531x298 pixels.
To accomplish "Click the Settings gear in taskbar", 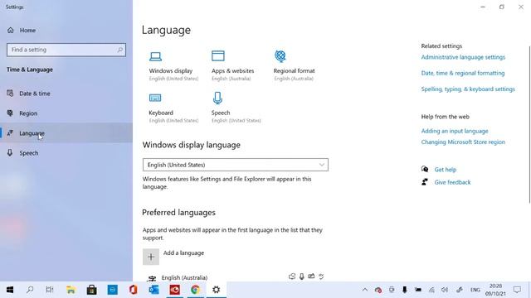I will [216, 290].
